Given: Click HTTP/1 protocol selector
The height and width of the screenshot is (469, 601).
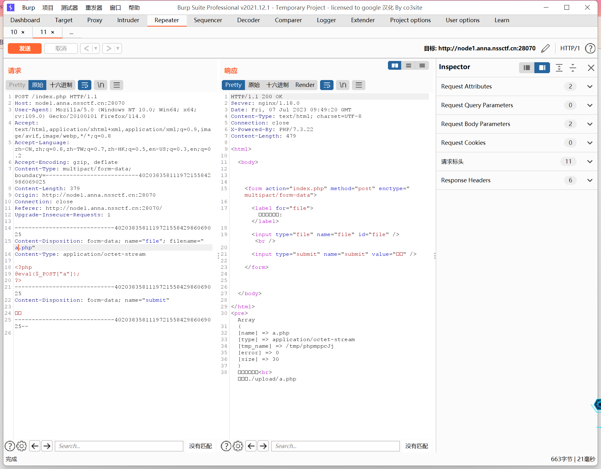Looking at the screenshot, I should pyautogui.click(x=570, y=48).
